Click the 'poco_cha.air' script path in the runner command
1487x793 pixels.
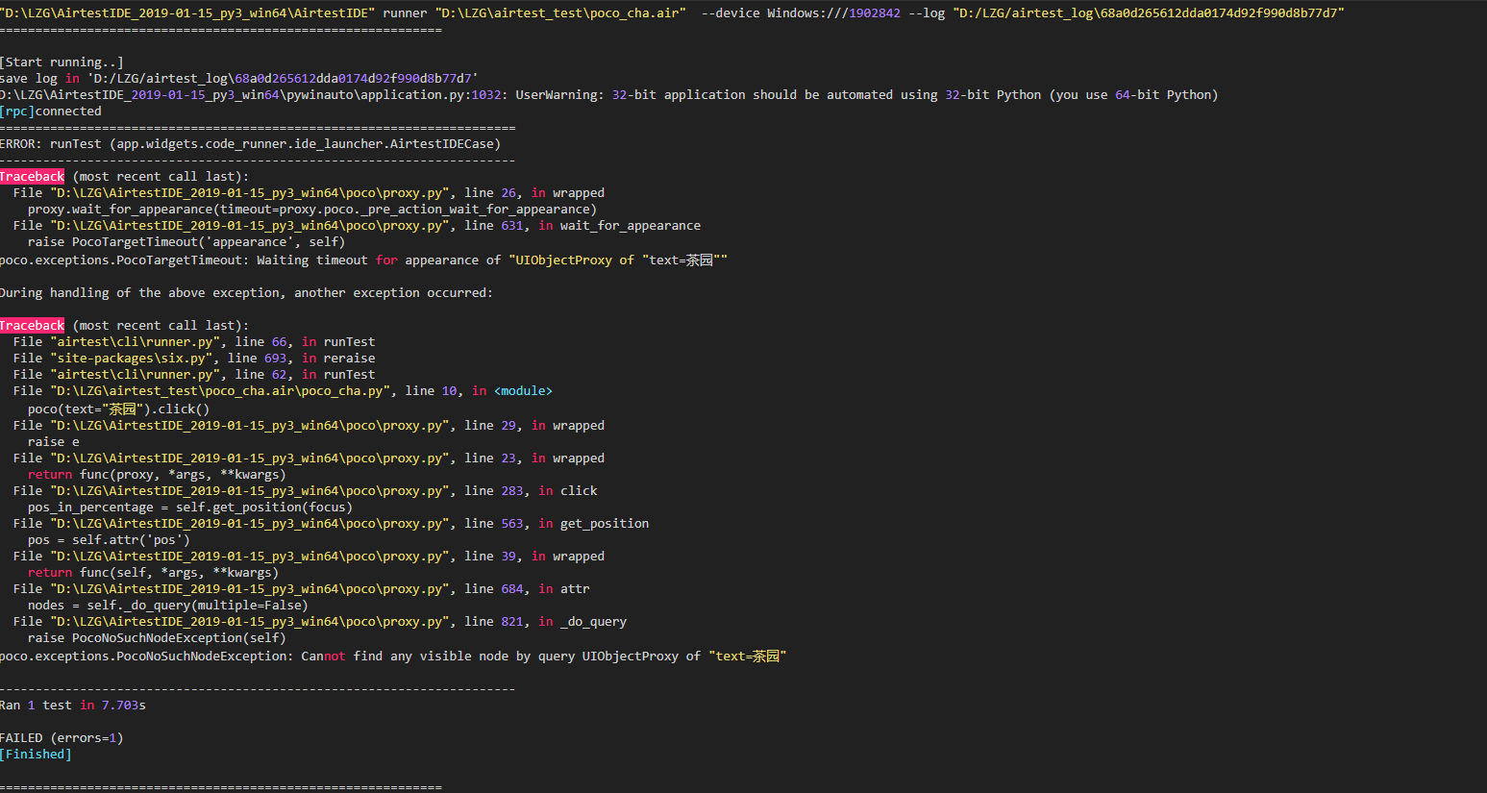tap(560, 13)
